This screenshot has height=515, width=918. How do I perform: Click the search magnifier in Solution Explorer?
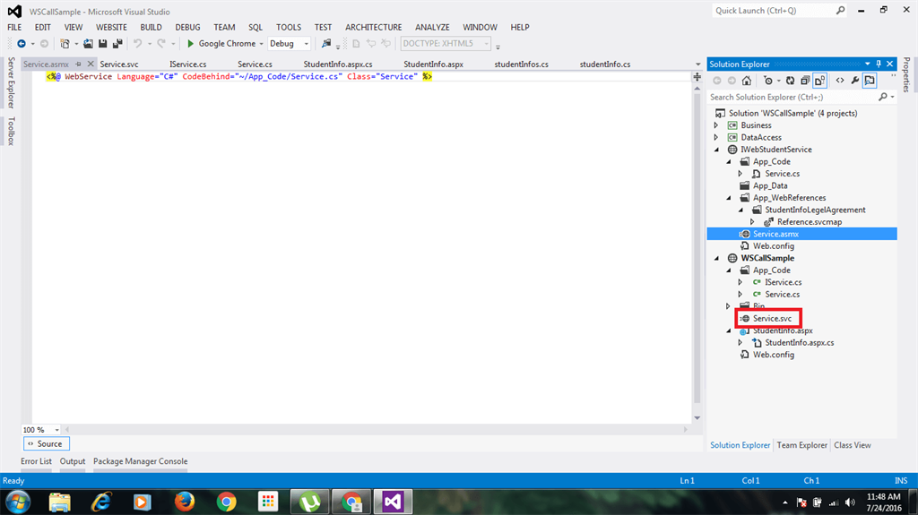point(883,97)
